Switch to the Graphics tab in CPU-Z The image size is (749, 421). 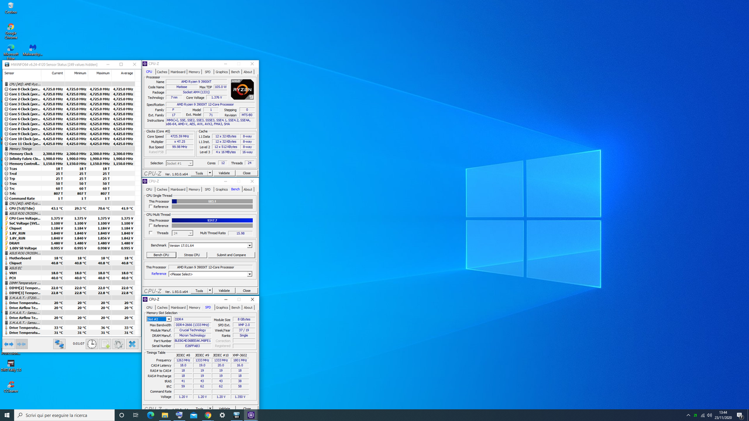tap(221, 71)
